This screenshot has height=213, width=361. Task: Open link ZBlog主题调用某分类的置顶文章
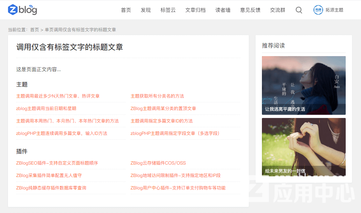[163, 109]
